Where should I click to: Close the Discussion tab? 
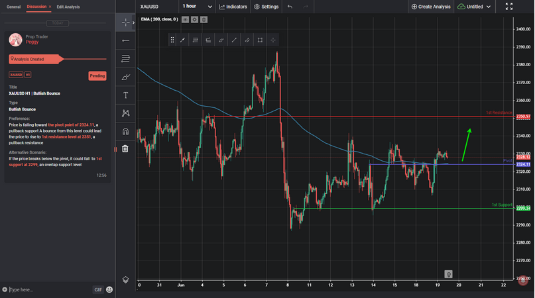tap(50, 7)
